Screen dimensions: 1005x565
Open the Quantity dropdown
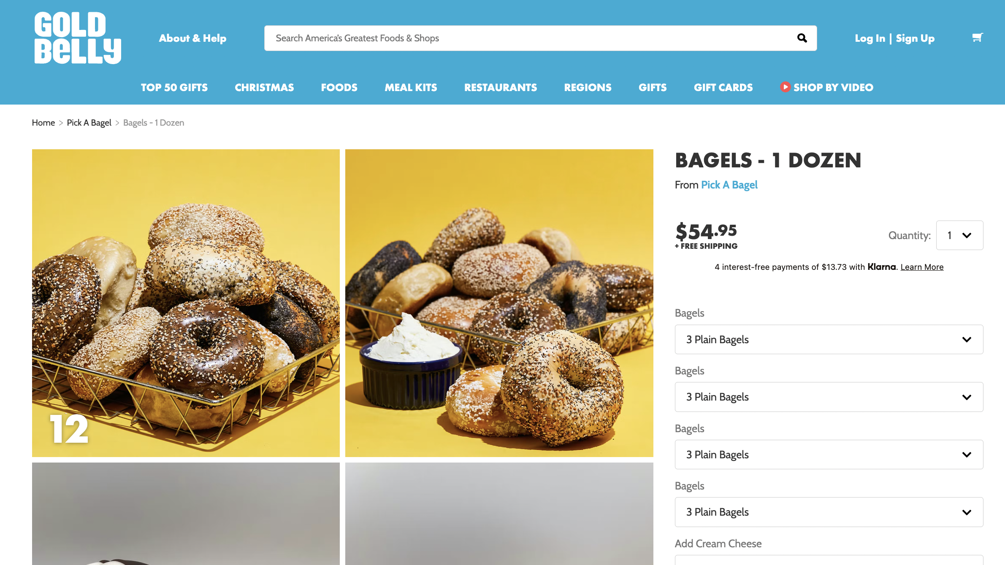[x=959, y=235]
